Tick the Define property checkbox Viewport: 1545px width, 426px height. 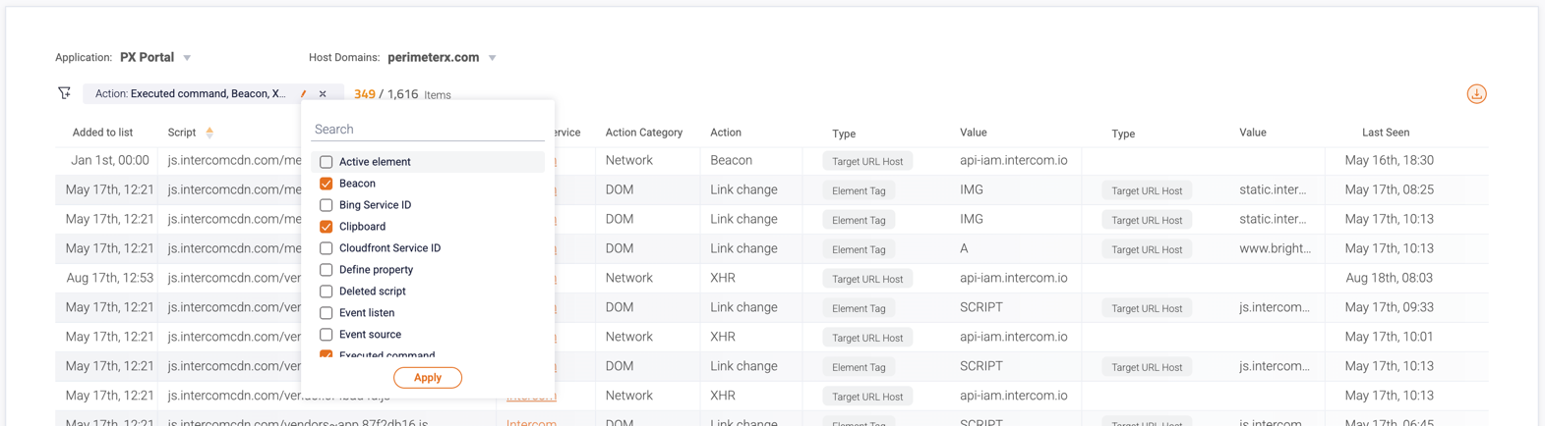coord(327,270)
